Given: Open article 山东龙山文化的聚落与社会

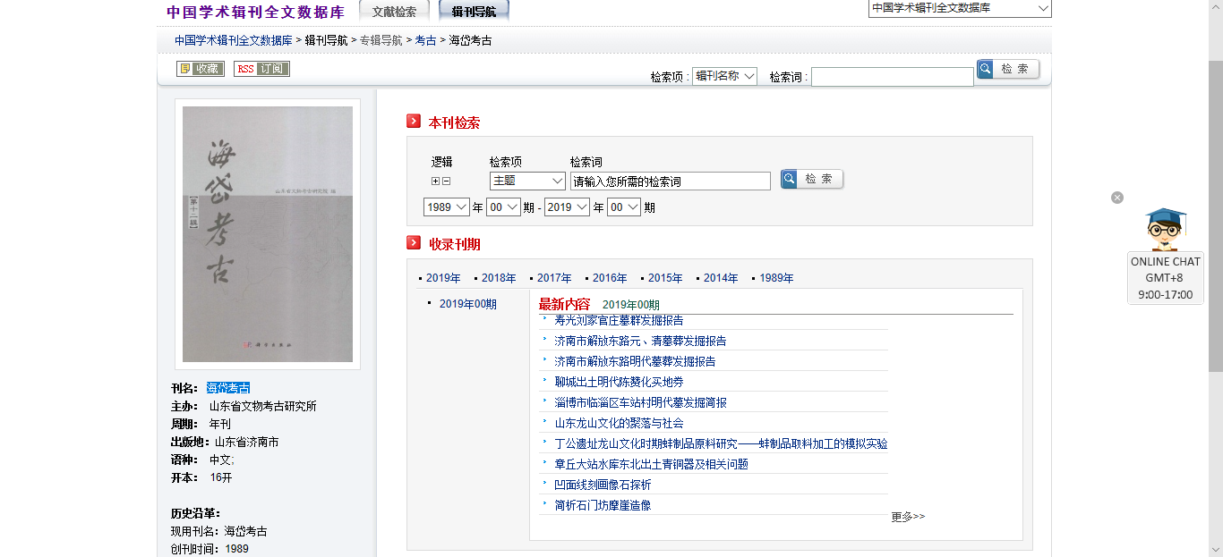Looking at the screenshot, I should tap(619, 423).
